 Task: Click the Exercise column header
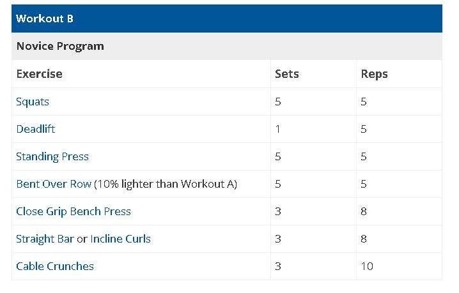pos(40,74)
